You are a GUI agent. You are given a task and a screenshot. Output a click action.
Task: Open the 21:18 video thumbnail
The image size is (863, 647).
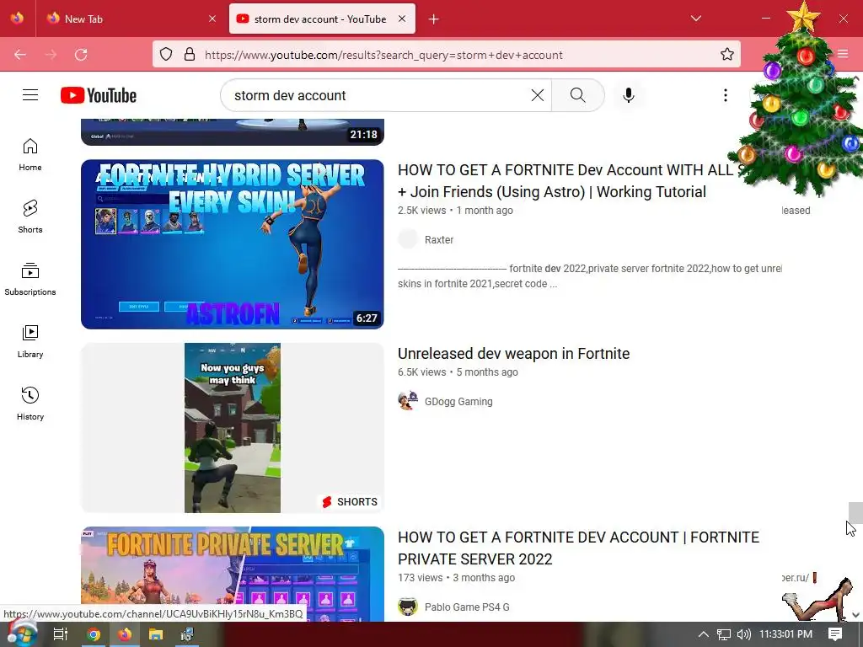[233, 132]
